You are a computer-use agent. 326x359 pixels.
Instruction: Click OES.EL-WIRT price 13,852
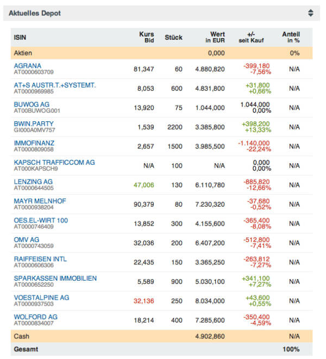click(143, 224)
